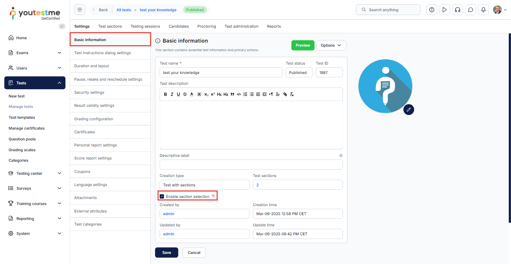Choose text color in editor toolbar

click(x=192, y=94)
